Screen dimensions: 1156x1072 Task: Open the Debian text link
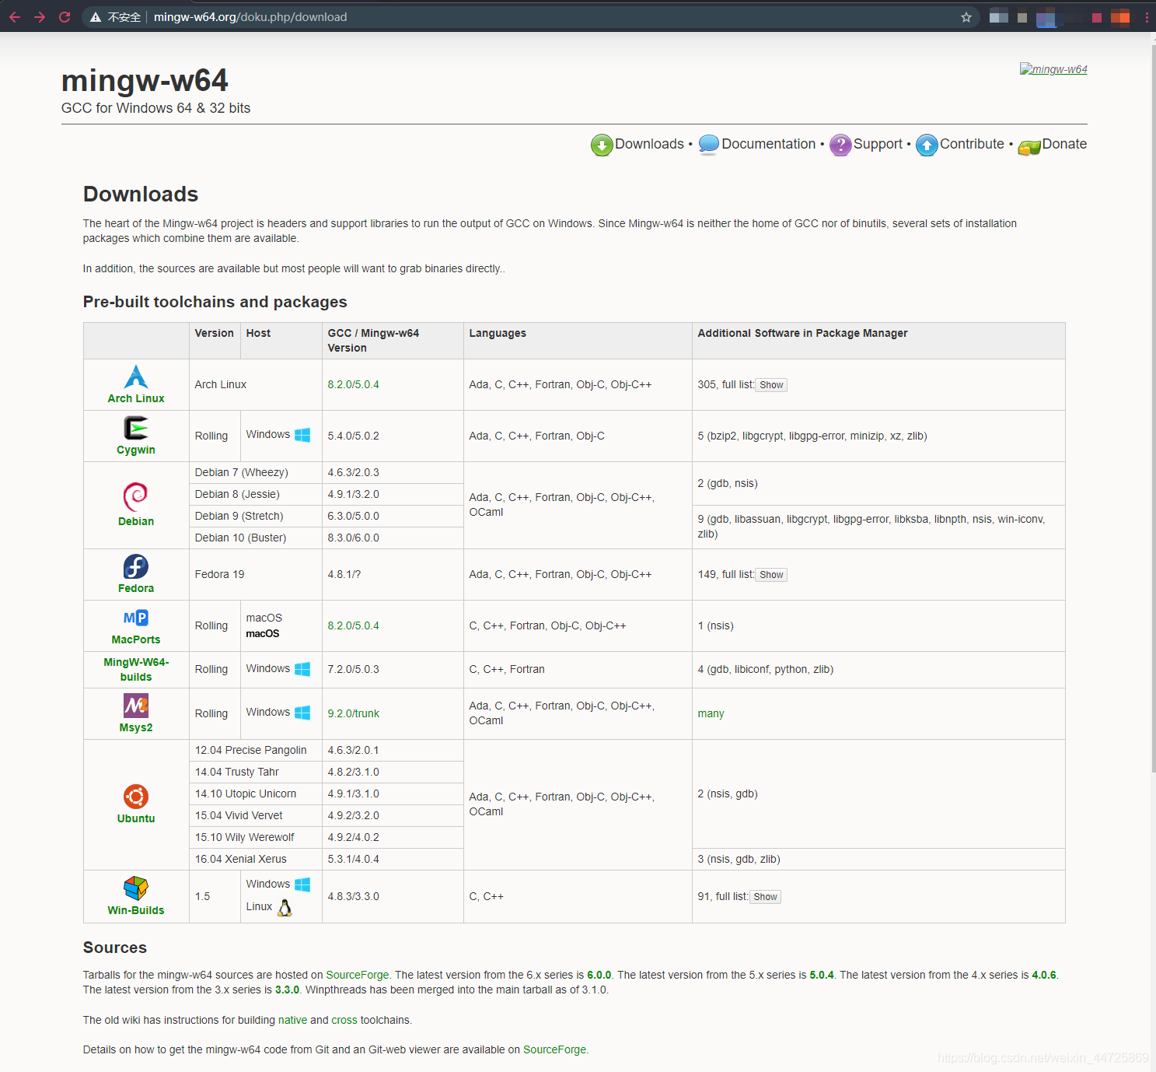[x=136, y=521]
